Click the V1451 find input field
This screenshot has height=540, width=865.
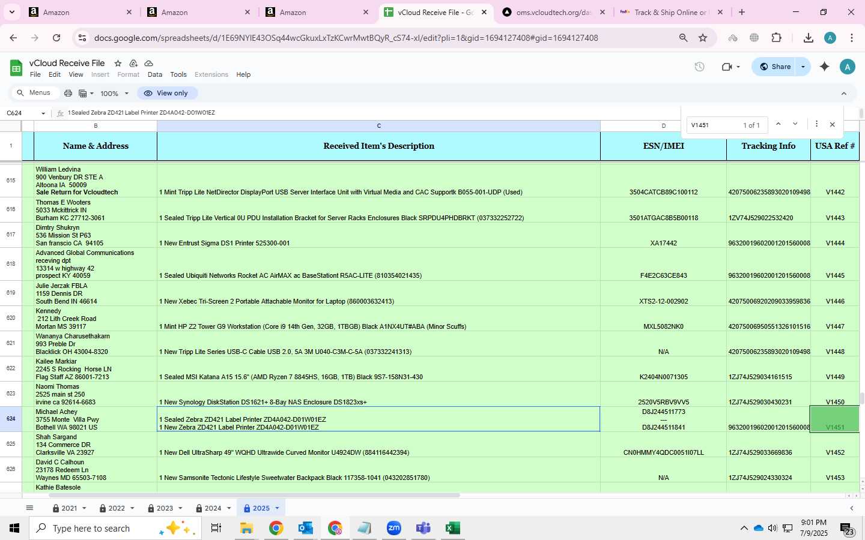point(714,125)
